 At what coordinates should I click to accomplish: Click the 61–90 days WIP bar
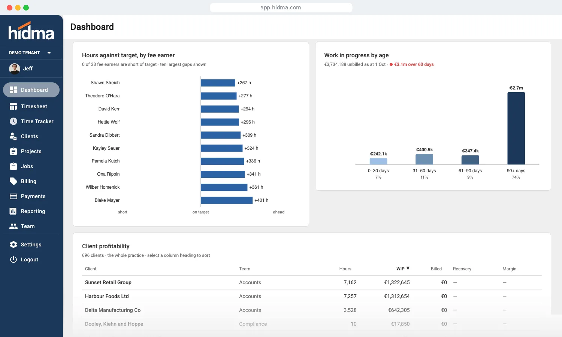pos(470,160)
